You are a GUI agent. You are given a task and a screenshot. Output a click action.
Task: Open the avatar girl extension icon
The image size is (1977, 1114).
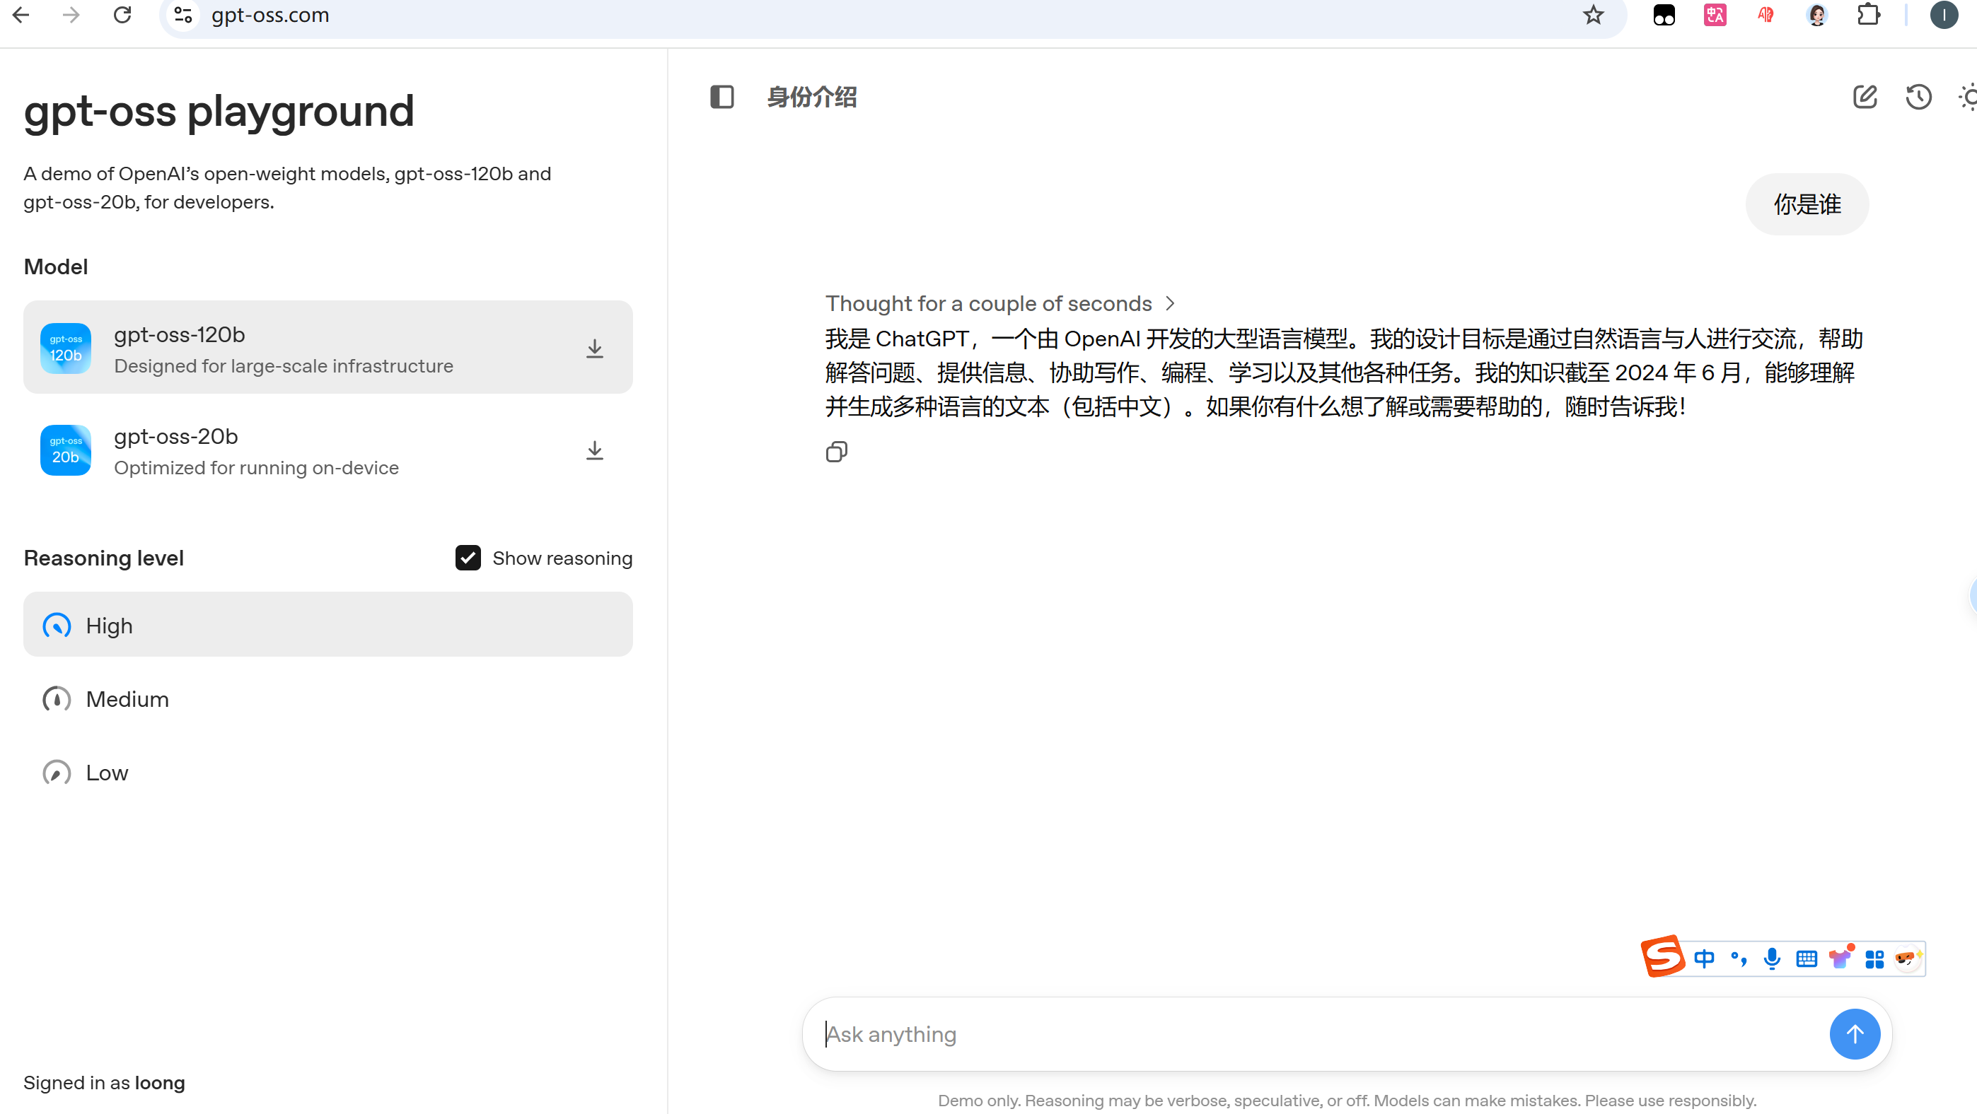(1816, 15)
